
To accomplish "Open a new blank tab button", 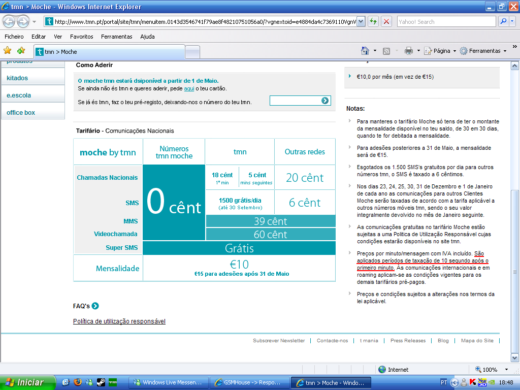I will coord(192,52).
